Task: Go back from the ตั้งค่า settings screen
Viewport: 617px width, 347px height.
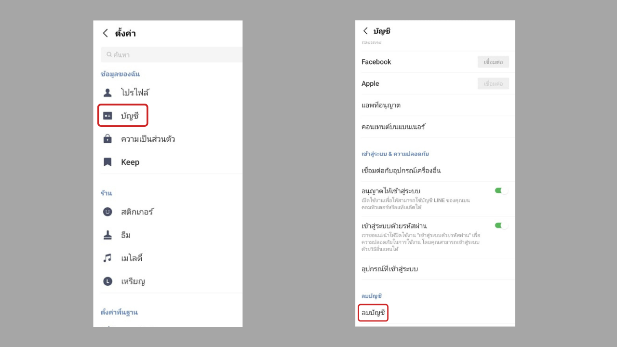Action: [x=106, y=33]
